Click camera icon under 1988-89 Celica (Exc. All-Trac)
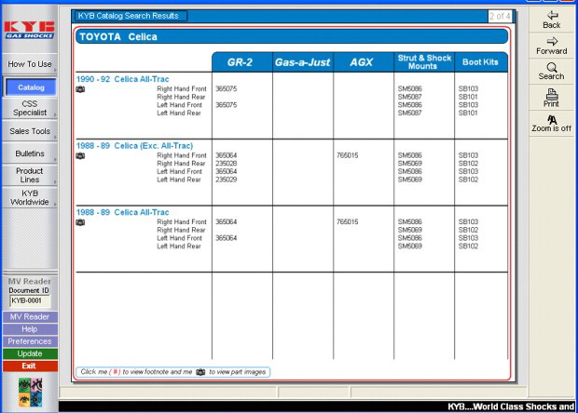 [x=80, y=156]
